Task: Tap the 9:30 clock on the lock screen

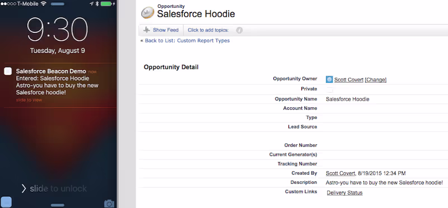Action: click(x=58, y=30)
